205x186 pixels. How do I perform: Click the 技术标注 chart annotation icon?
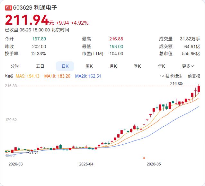(162, 76)
